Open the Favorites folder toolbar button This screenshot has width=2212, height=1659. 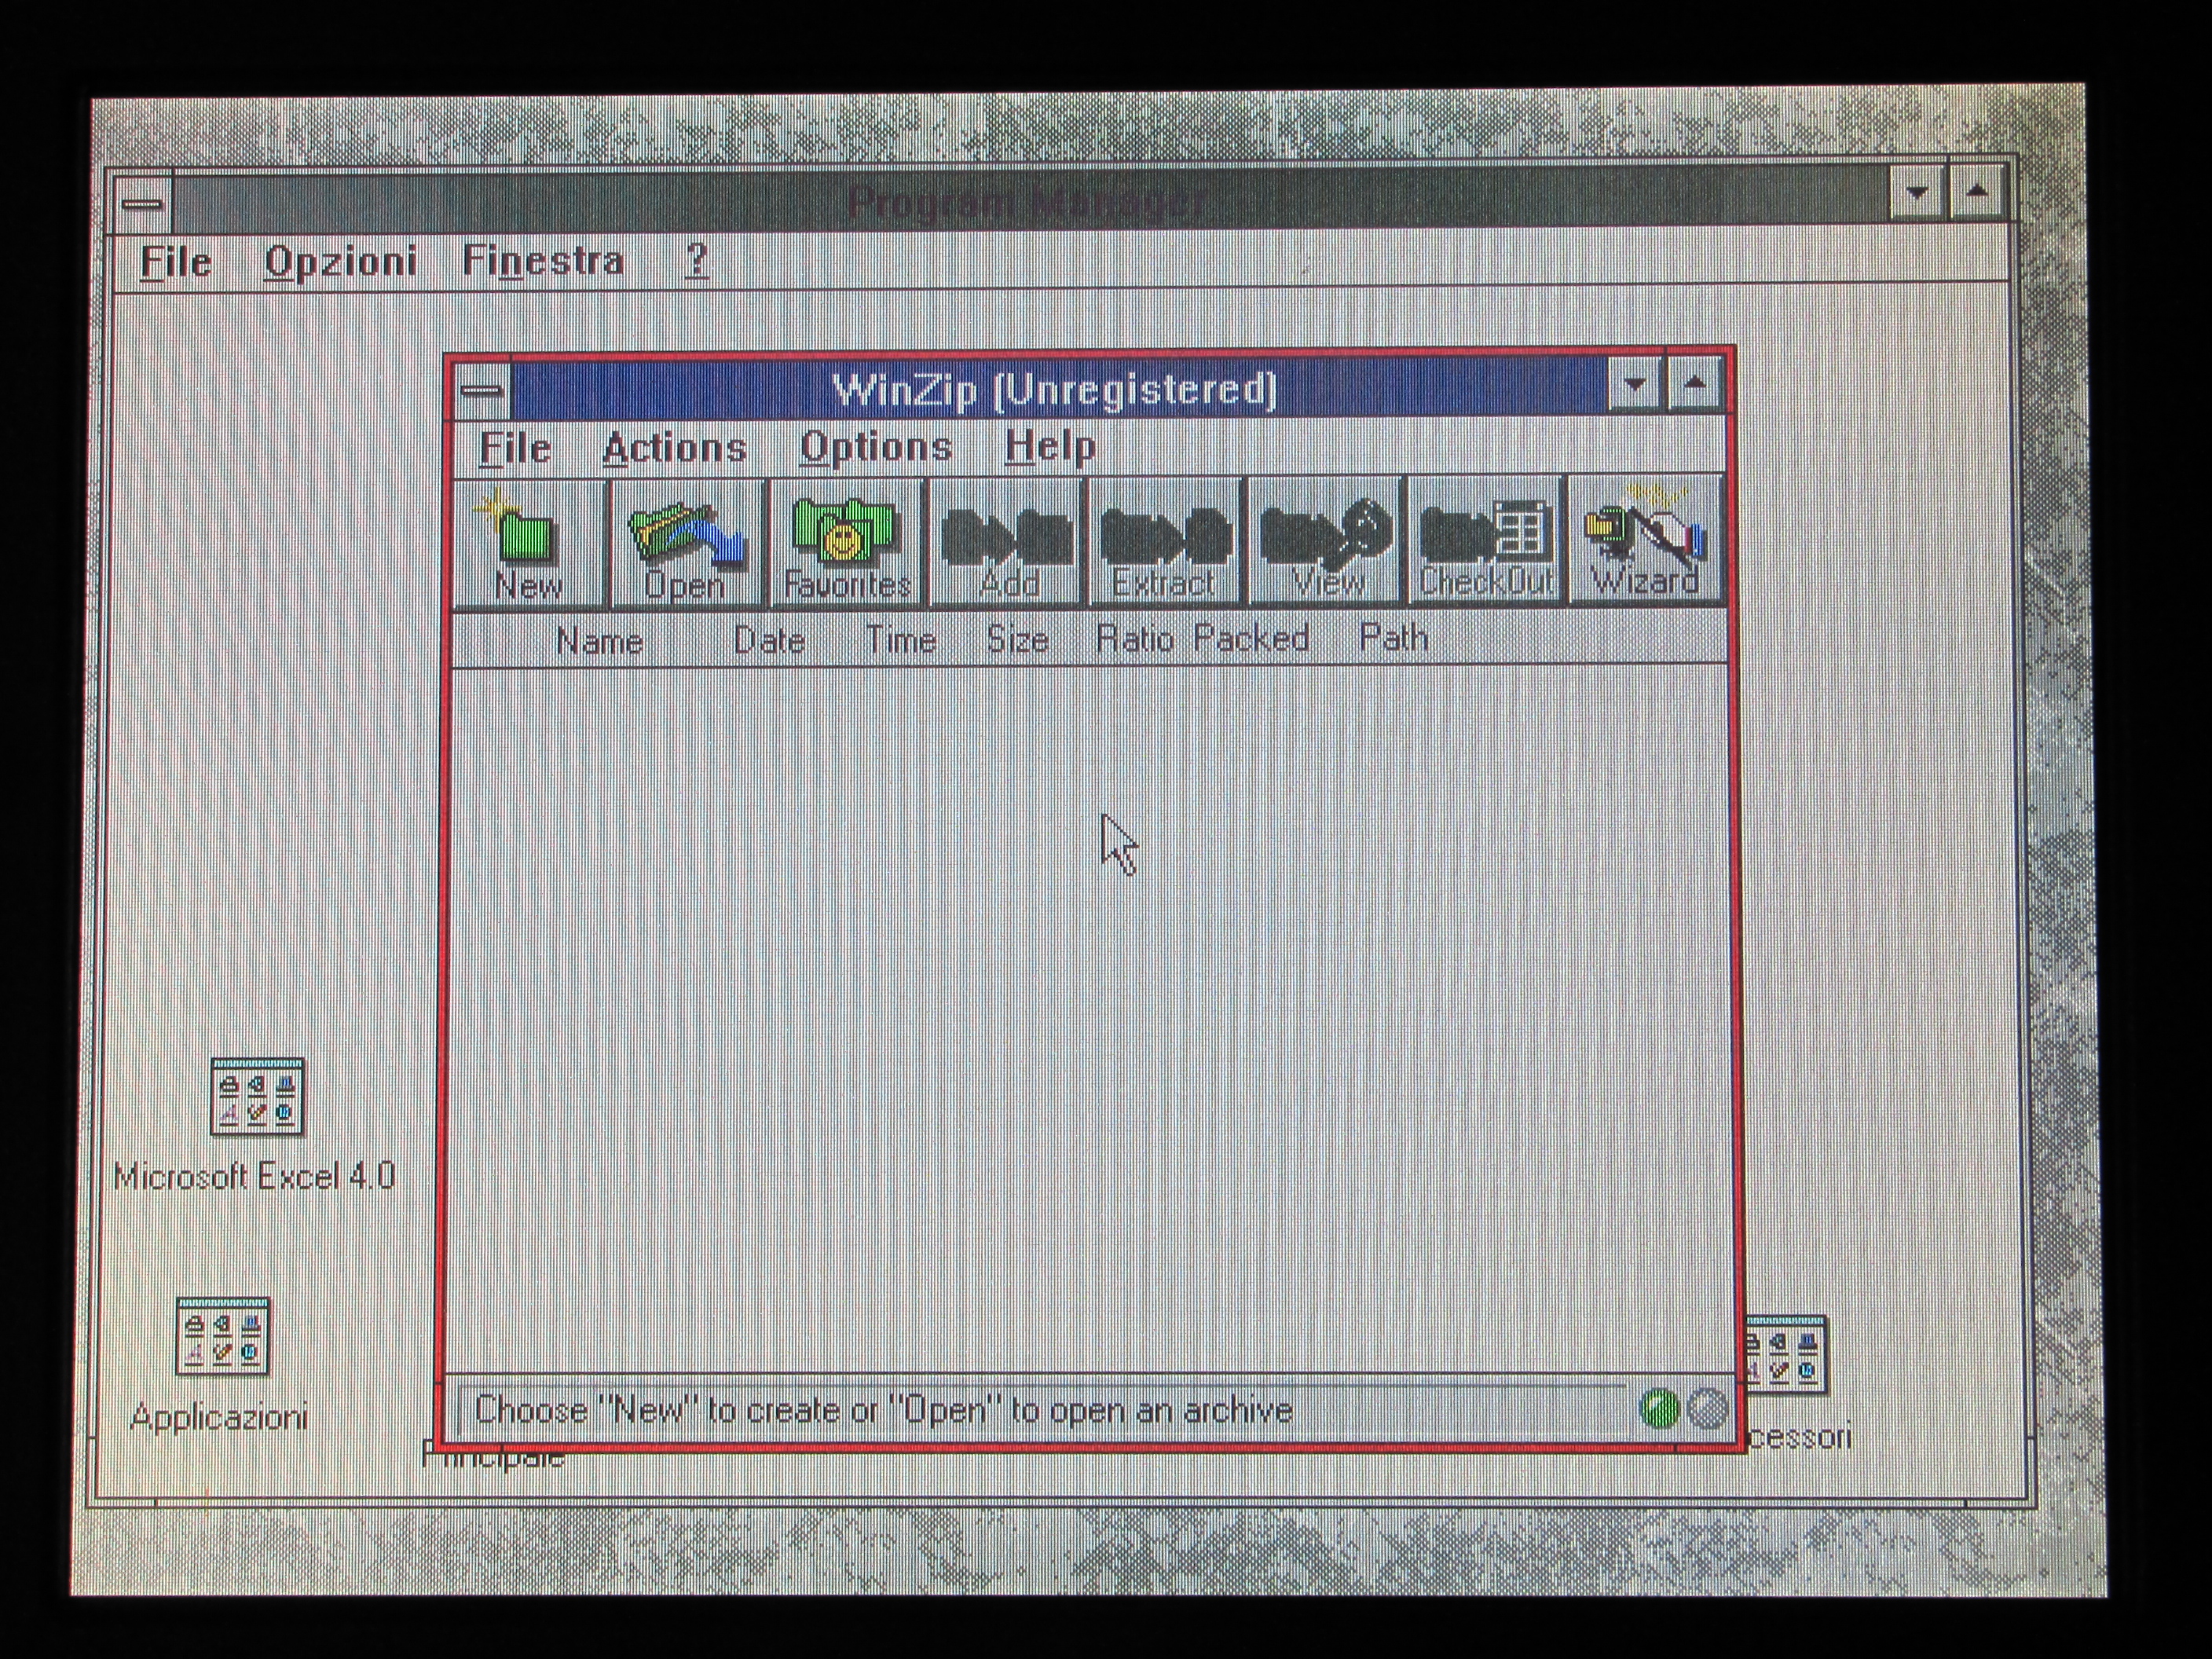(848, 543)
